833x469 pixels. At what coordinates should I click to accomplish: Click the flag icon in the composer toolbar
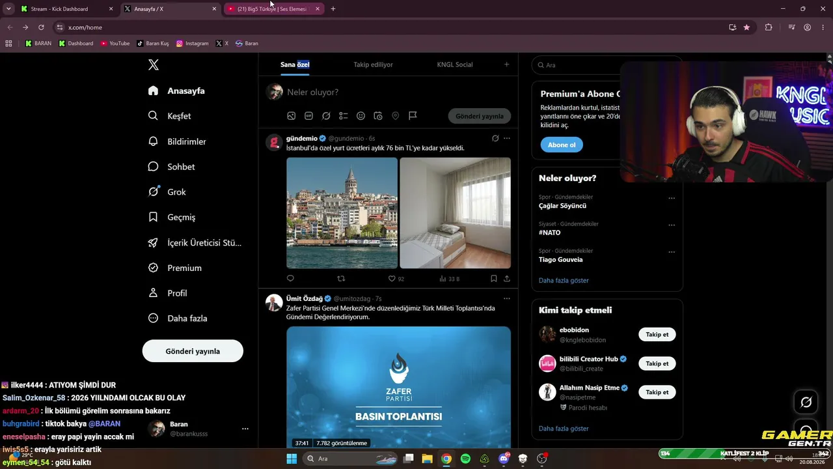(413, 116)
